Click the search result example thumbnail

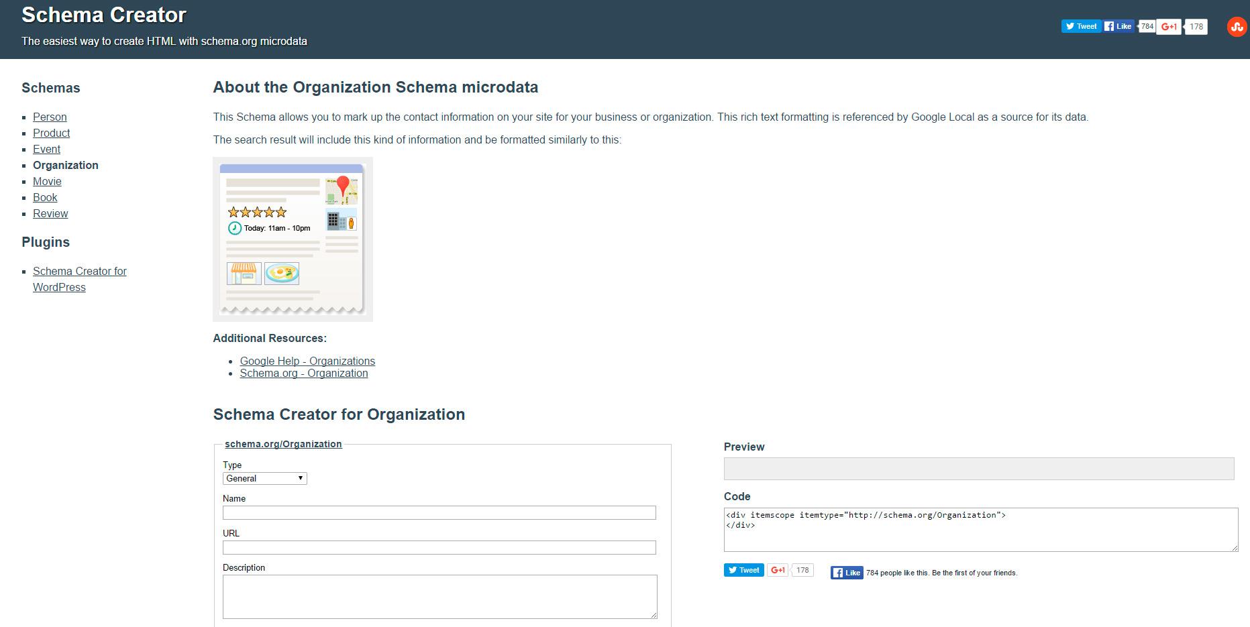tap(293, 239)
